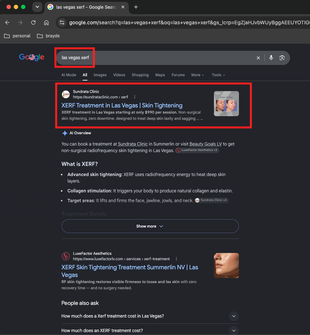Image resolution: width=310 pixels, height=335 pixels.
Task: Open 'XERF Treatment in Las Vegas' result
Action: click(x=122, y=105)
